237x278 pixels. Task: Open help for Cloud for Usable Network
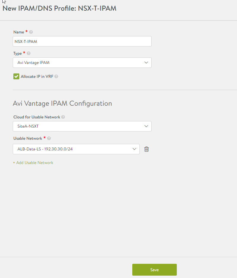point(63,117)
